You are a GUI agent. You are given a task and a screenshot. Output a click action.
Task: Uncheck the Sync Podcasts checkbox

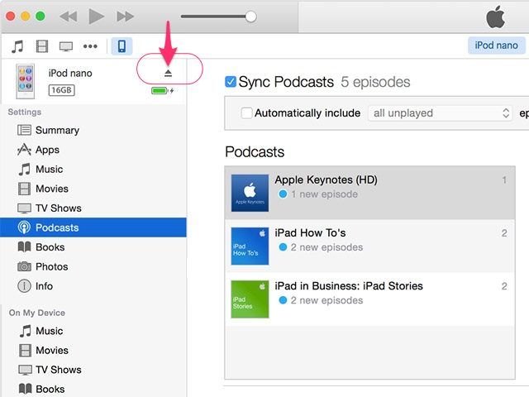231,82
